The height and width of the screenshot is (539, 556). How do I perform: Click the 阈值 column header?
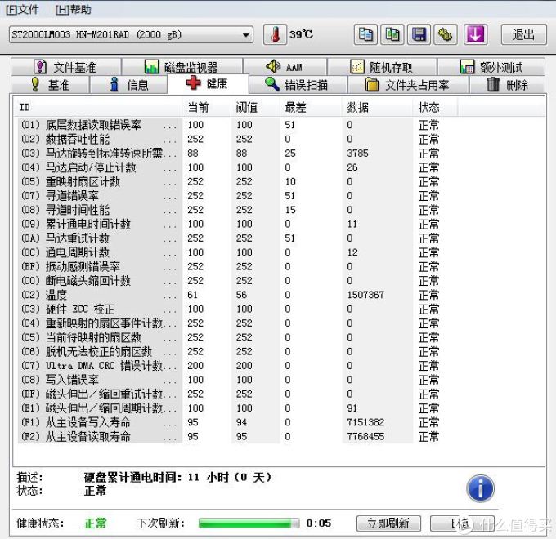[256, 107]
